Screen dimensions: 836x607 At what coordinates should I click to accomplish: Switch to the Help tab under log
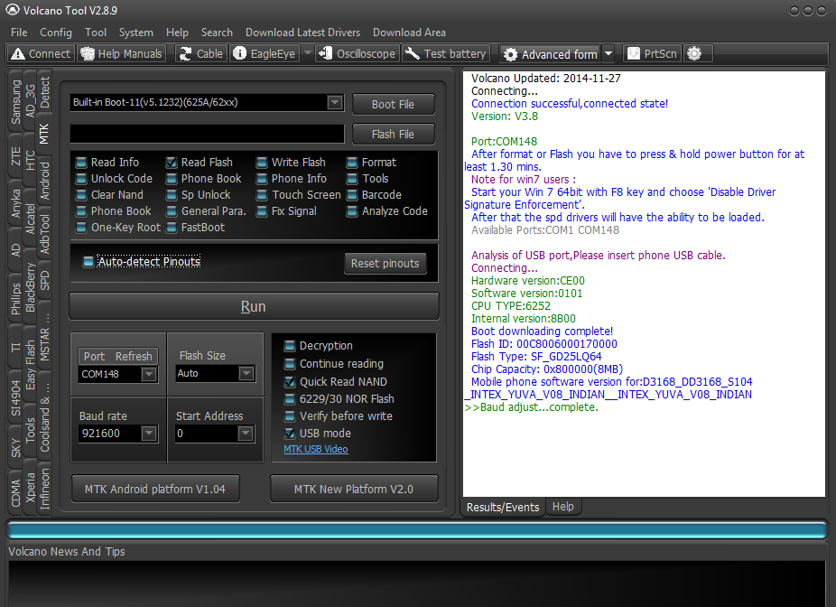tap(563, 507)
